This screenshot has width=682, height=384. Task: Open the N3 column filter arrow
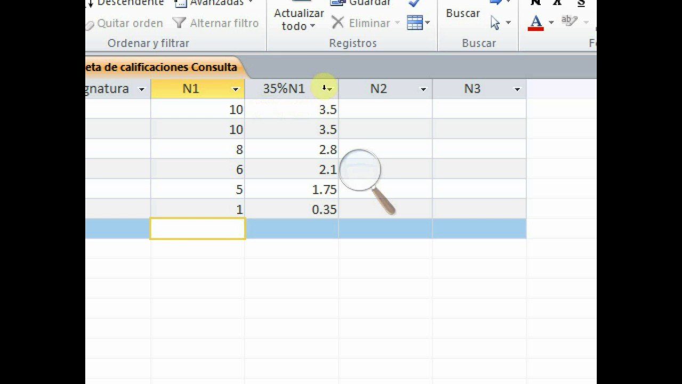pos(517,89)
